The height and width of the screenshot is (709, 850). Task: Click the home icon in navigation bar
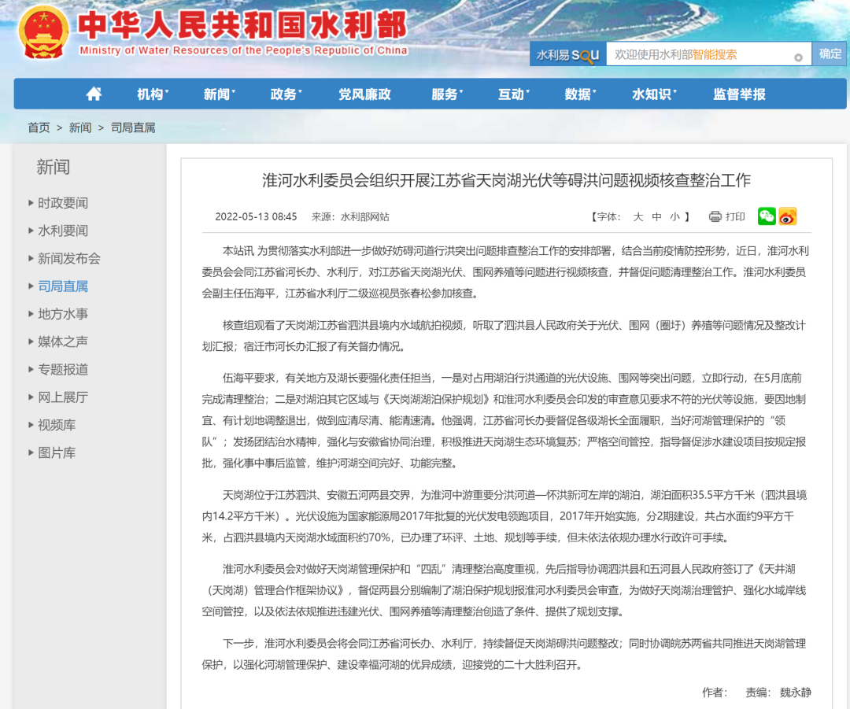94,94
